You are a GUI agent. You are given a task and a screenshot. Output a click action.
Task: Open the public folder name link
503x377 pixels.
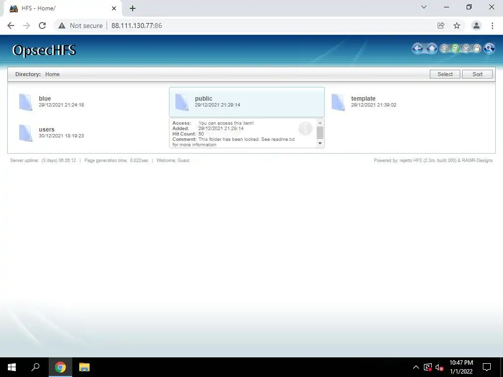pyautogui.click(x=204, y=98)
